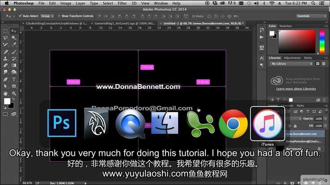Click the www.DonnaBennett.com text on canvas
This screenshot has width=330, height=185.
point(138,87)
